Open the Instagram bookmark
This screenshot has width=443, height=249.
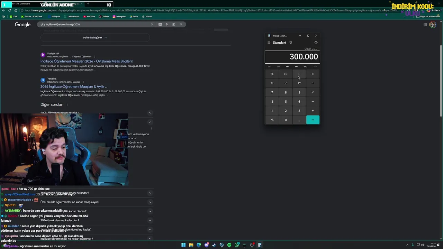tap(119, 17)
